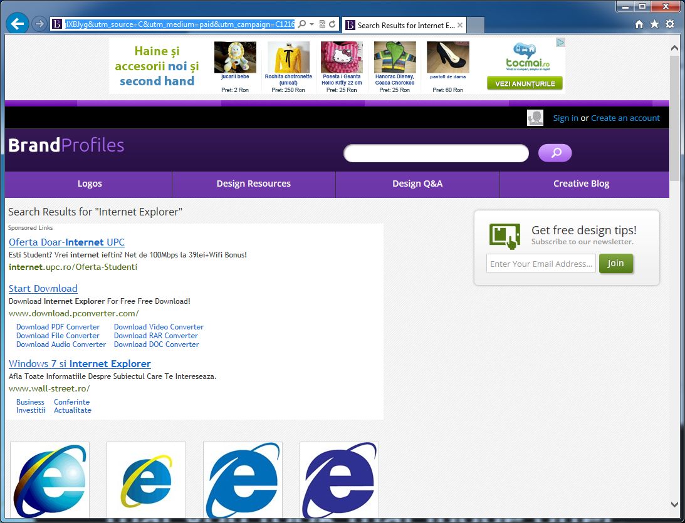
Task: Click the tocmai.ro logo
Action: pyautogui.click(x=527, y=57)
